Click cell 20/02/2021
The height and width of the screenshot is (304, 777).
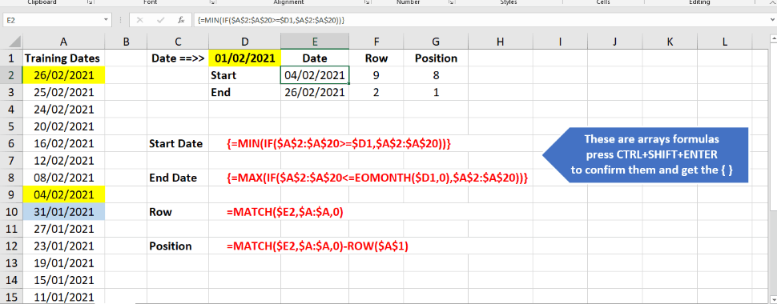click(x=64, y=126)
